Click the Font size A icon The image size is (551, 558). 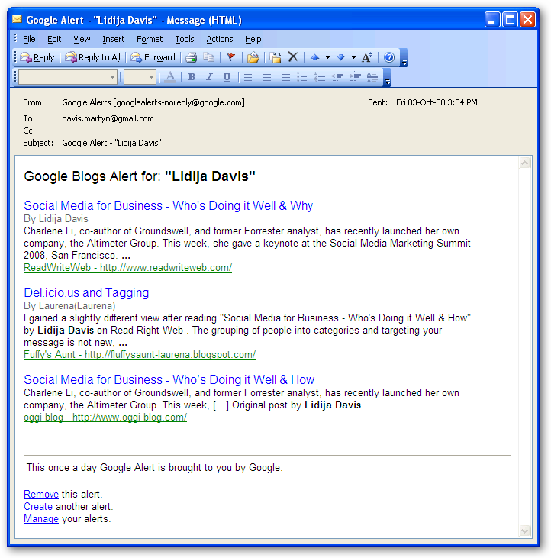coord(367,57)
